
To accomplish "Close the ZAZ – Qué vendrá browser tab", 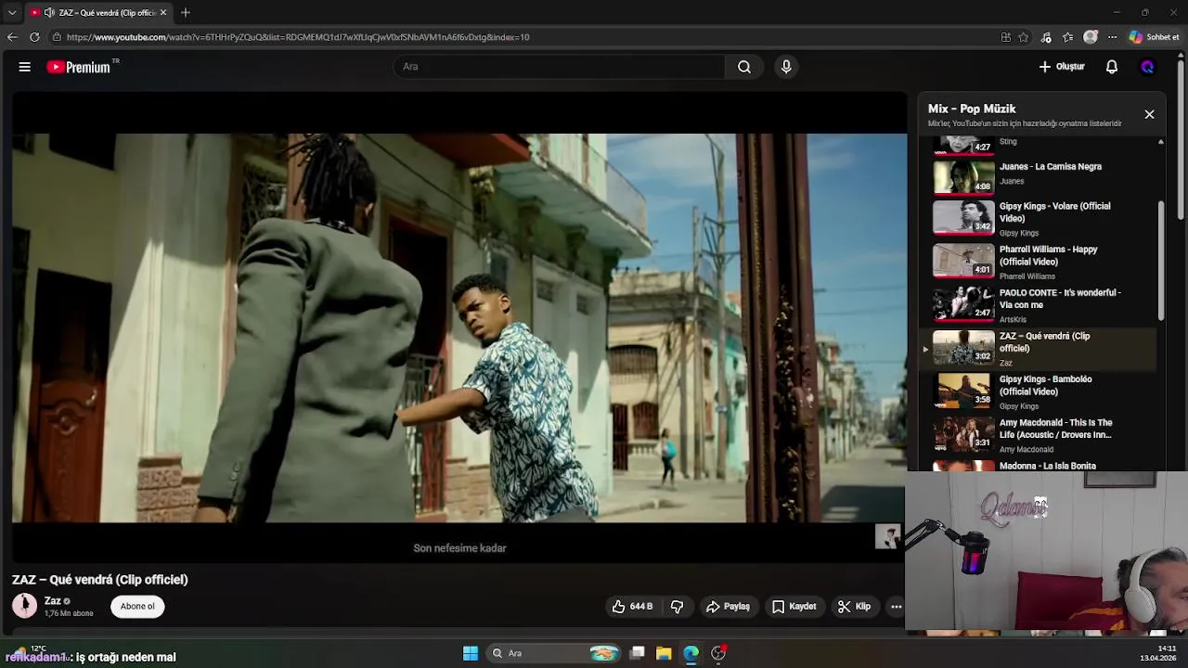I will click(163, 12).
